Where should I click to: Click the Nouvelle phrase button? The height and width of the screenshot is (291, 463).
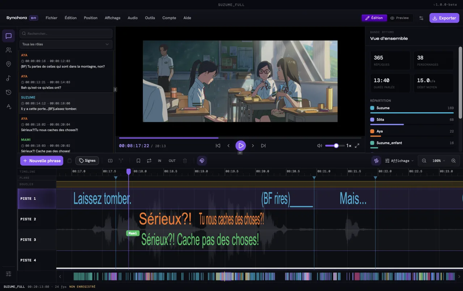tap(42, 161)
